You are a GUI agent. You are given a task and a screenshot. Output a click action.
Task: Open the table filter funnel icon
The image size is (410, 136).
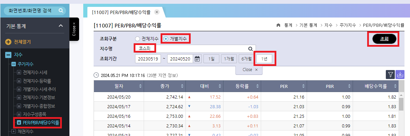pyautogui.click(x=390, y=75)
